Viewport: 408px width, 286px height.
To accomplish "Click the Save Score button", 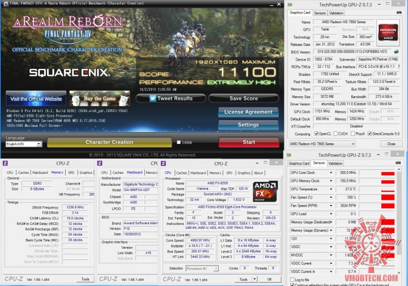I will (x=244, y=99).
